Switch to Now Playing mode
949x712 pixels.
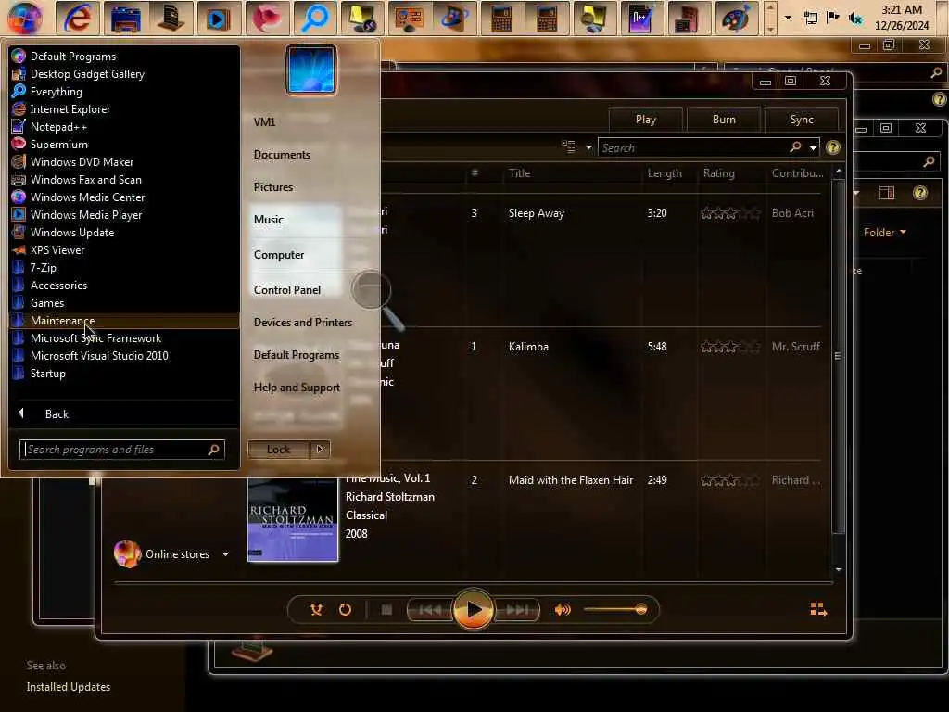coord(818,609)
